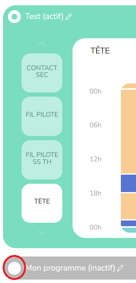Show previous devices with the up chevron
136x283 pixels.
[42, 44]
